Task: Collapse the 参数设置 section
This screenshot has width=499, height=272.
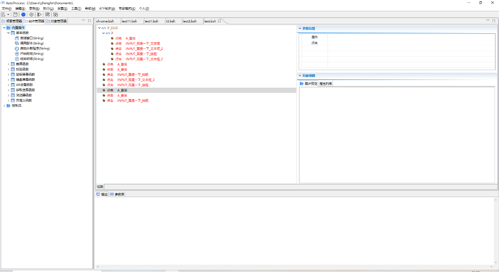Action: (x=300, y=28)
